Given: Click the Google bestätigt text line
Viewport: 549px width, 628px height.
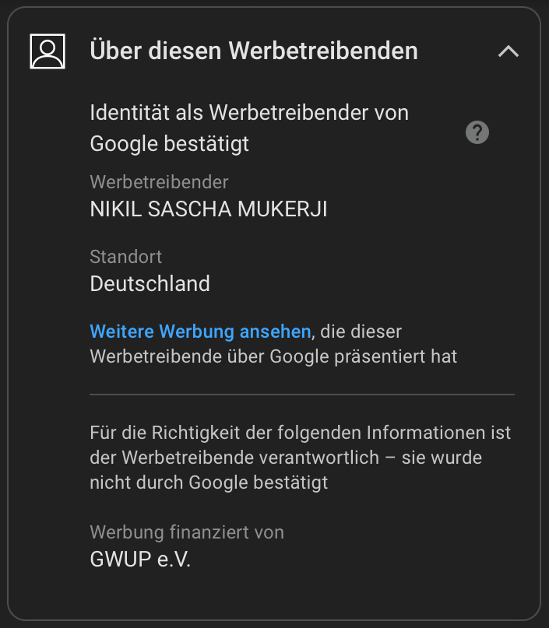Looking at the screenshot, I should click(x=170, y=144).
